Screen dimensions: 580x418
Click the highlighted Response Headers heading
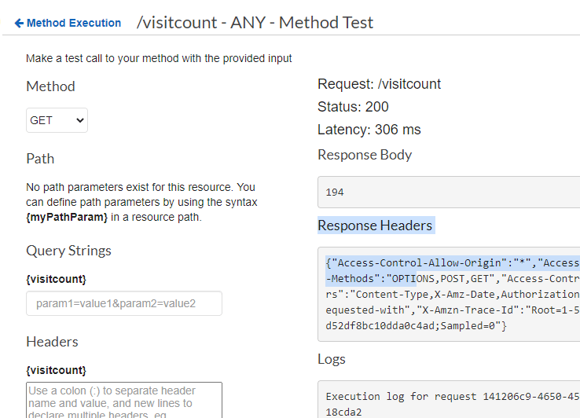375,225
